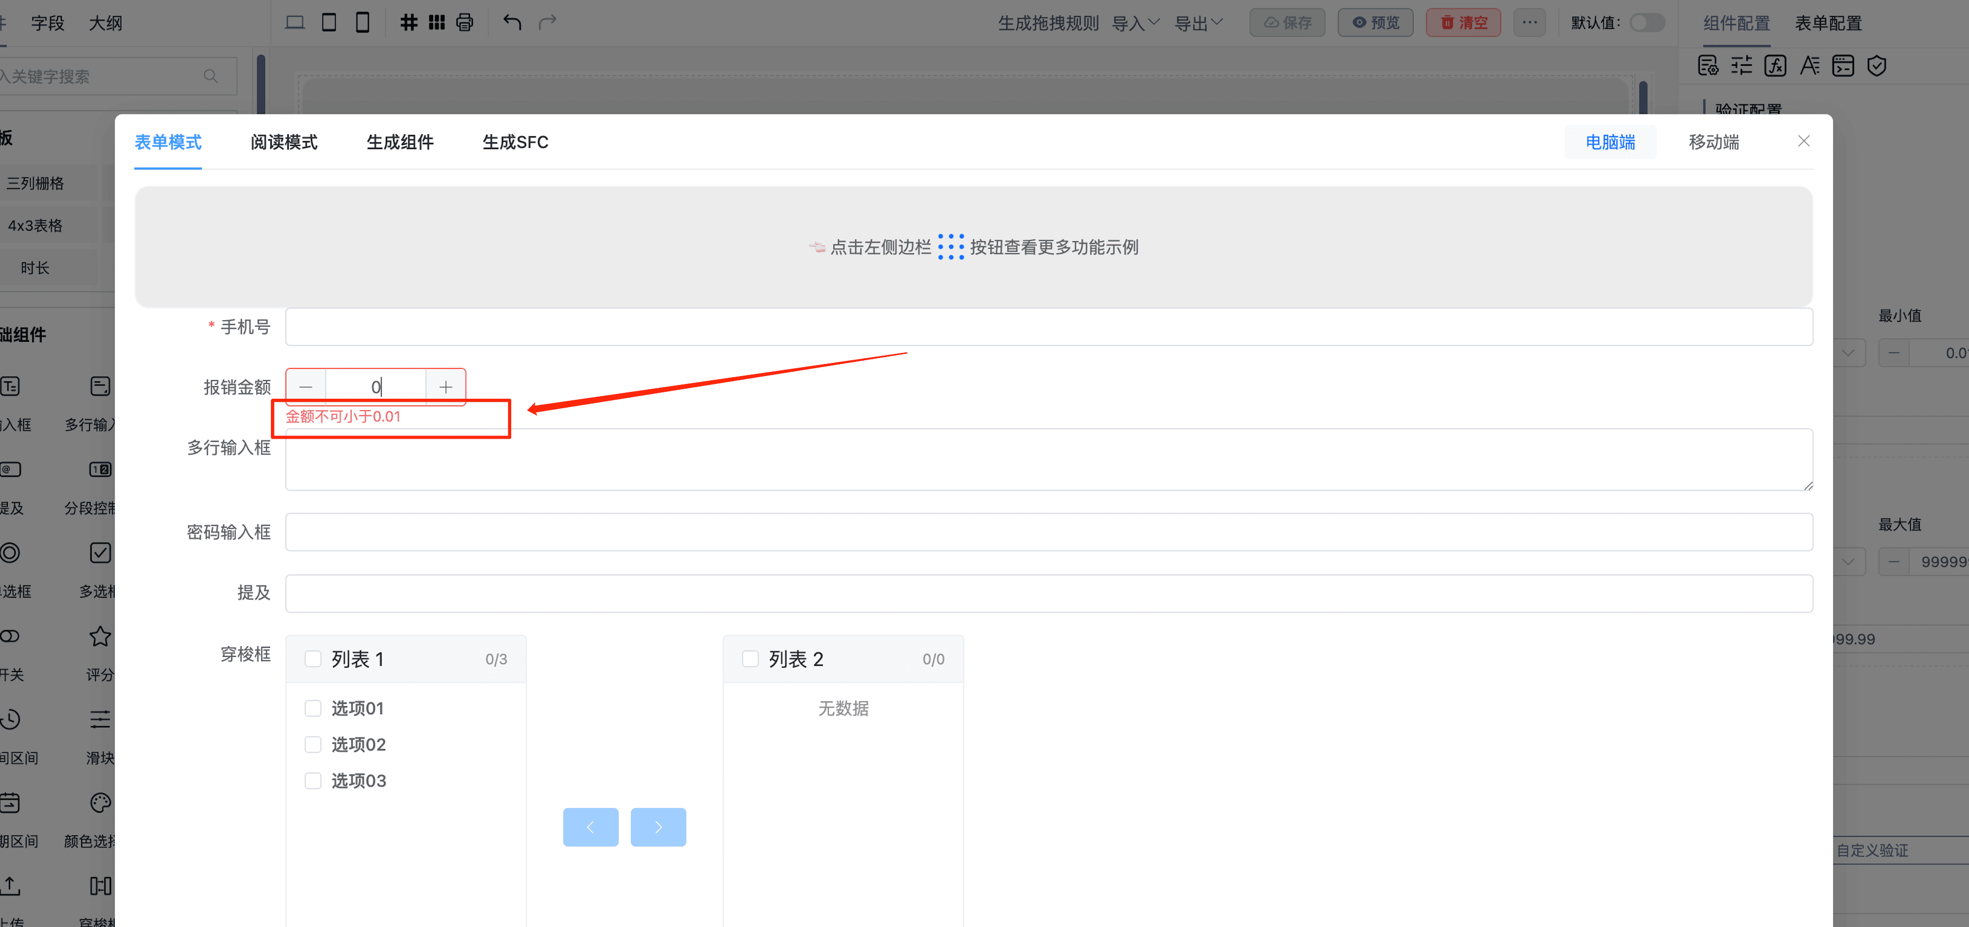Image resolution: width=1969 pixels, height=927 pixels.
Task: Click the undo arrow icon
Action: point(512,22)
